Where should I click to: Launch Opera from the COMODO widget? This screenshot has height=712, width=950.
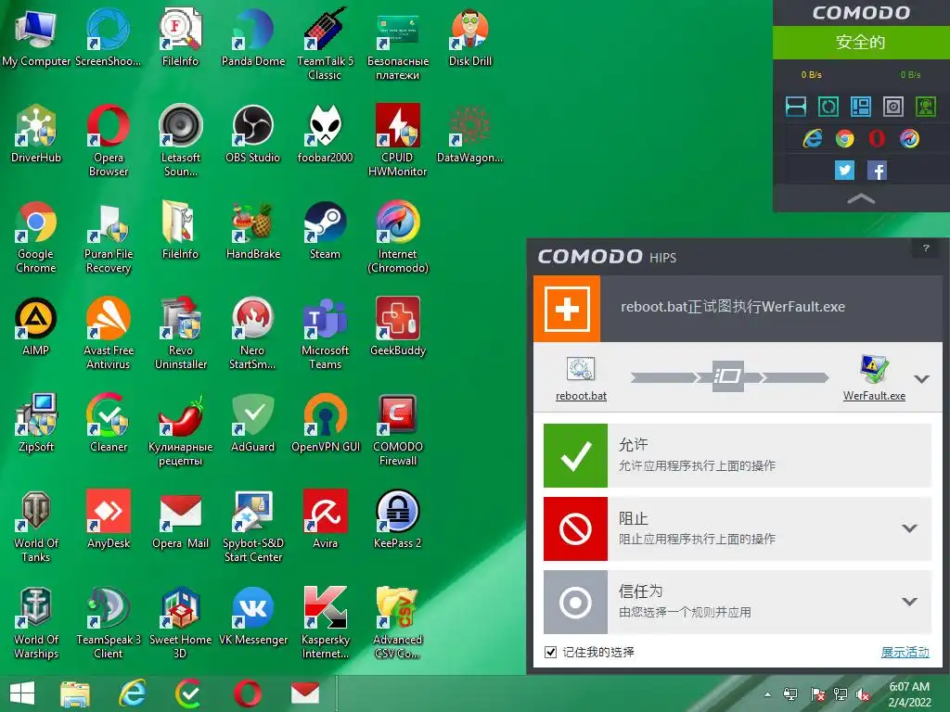(877, 139)
